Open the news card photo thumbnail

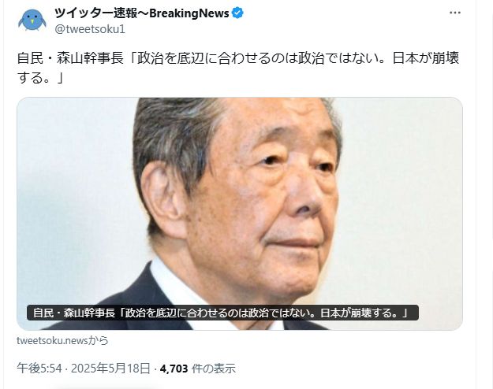coord(240,213)
